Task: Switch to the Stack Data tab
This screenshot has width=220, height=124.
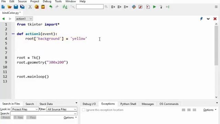Action: pyautogui.click(x=46, y=104)
